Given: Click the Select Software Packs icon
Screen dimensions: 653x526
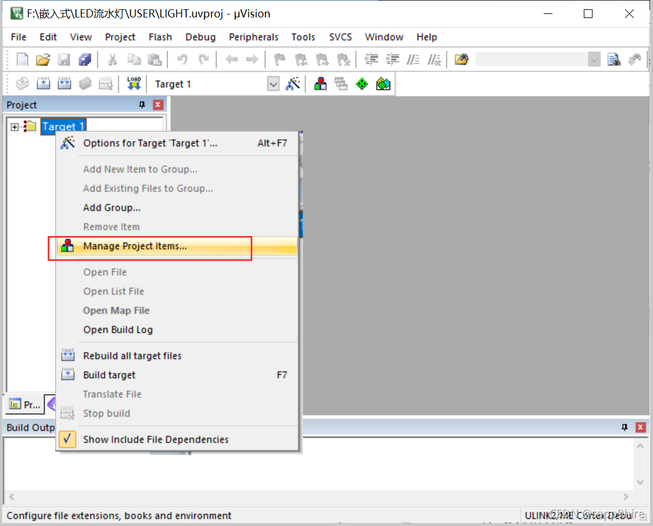Looking at the screenshot, I should [x=383, y=84].
